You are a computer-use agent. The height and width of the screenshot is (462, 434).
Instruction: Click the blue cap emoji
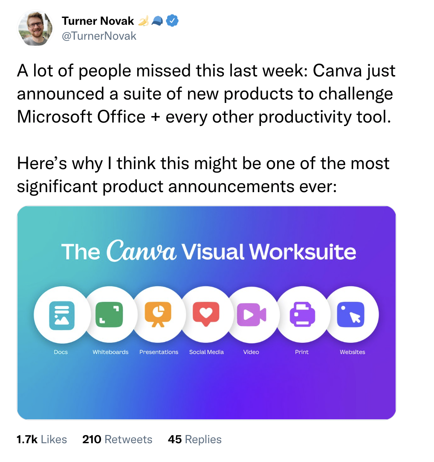pyautogui.click(x=157, y=21)
